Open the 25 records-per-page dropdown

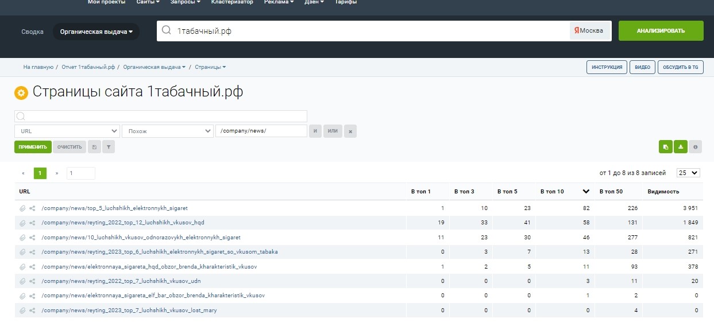click(x=688, y=173)
